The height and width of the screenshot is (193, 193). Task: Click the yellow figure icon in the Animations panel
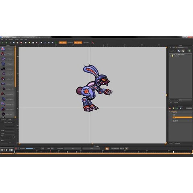tap(174, 108)
